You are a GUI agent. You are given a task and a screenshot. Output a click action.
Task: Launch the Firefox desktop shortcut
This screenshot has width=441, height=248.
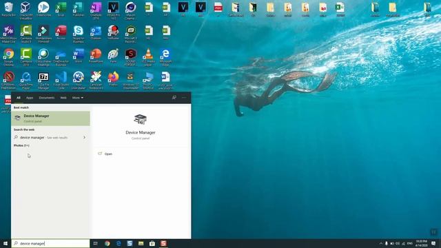(x=113, y=79)
